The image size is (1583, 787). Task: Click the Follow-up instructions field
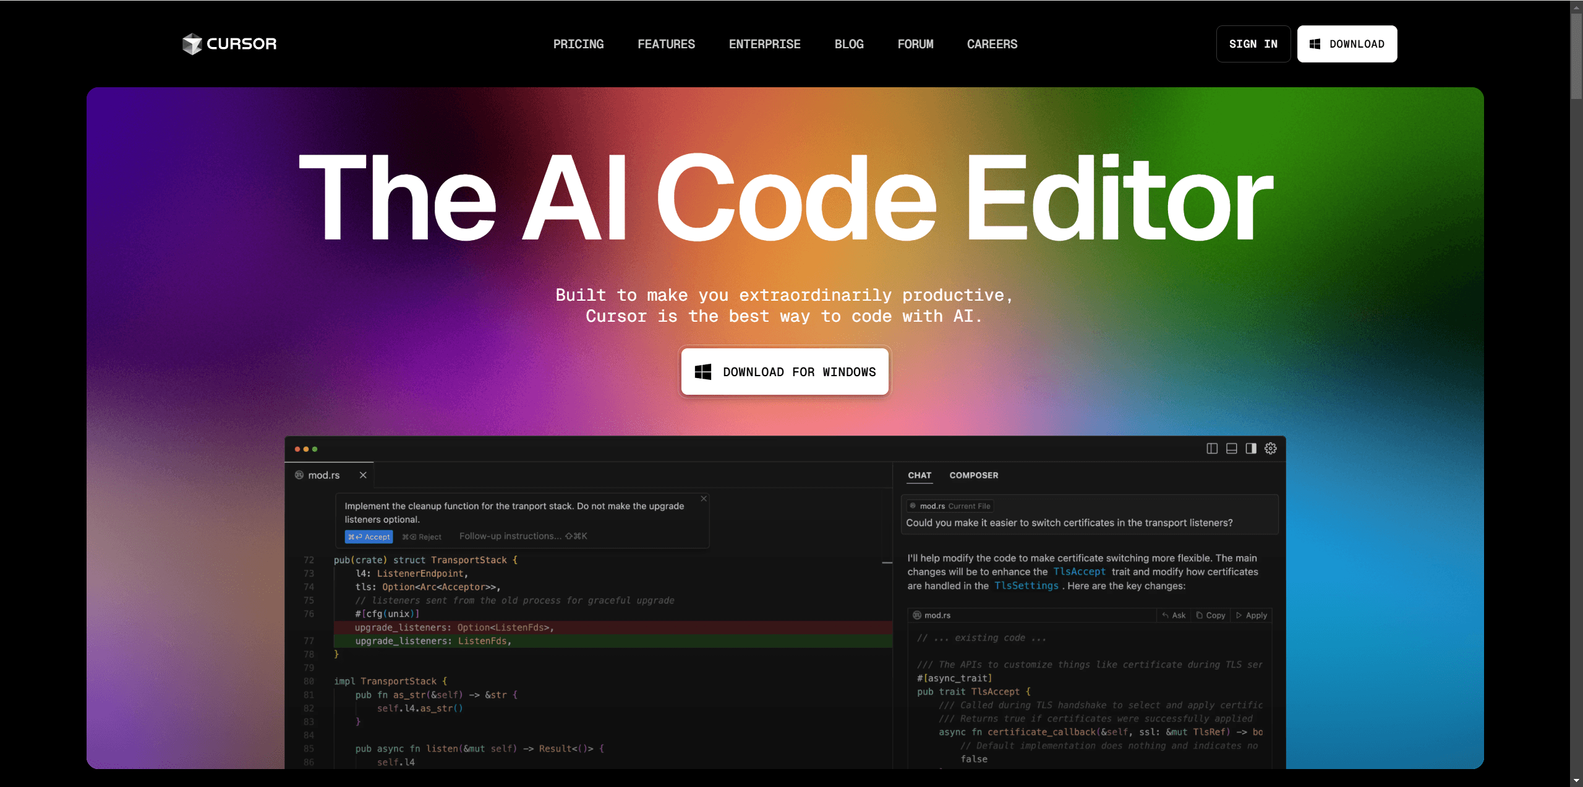[x=523, y=536]
